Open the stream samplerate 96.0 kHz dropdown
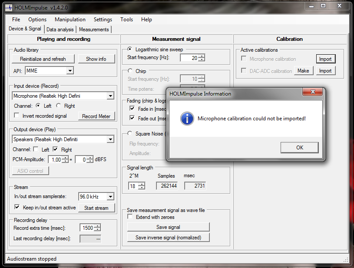 [x=110, y=197]
